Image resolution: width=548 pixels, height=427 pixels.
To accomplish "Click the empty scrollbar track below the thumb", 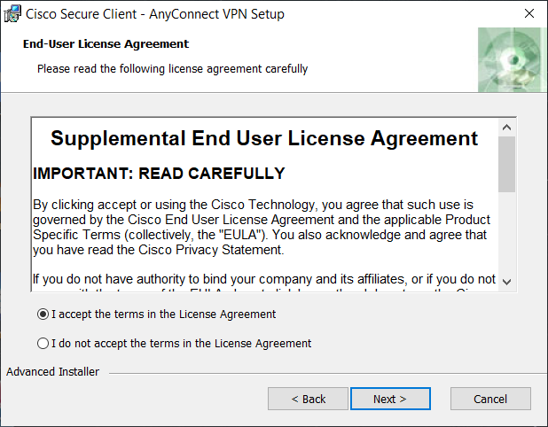I will click(506, 235).
